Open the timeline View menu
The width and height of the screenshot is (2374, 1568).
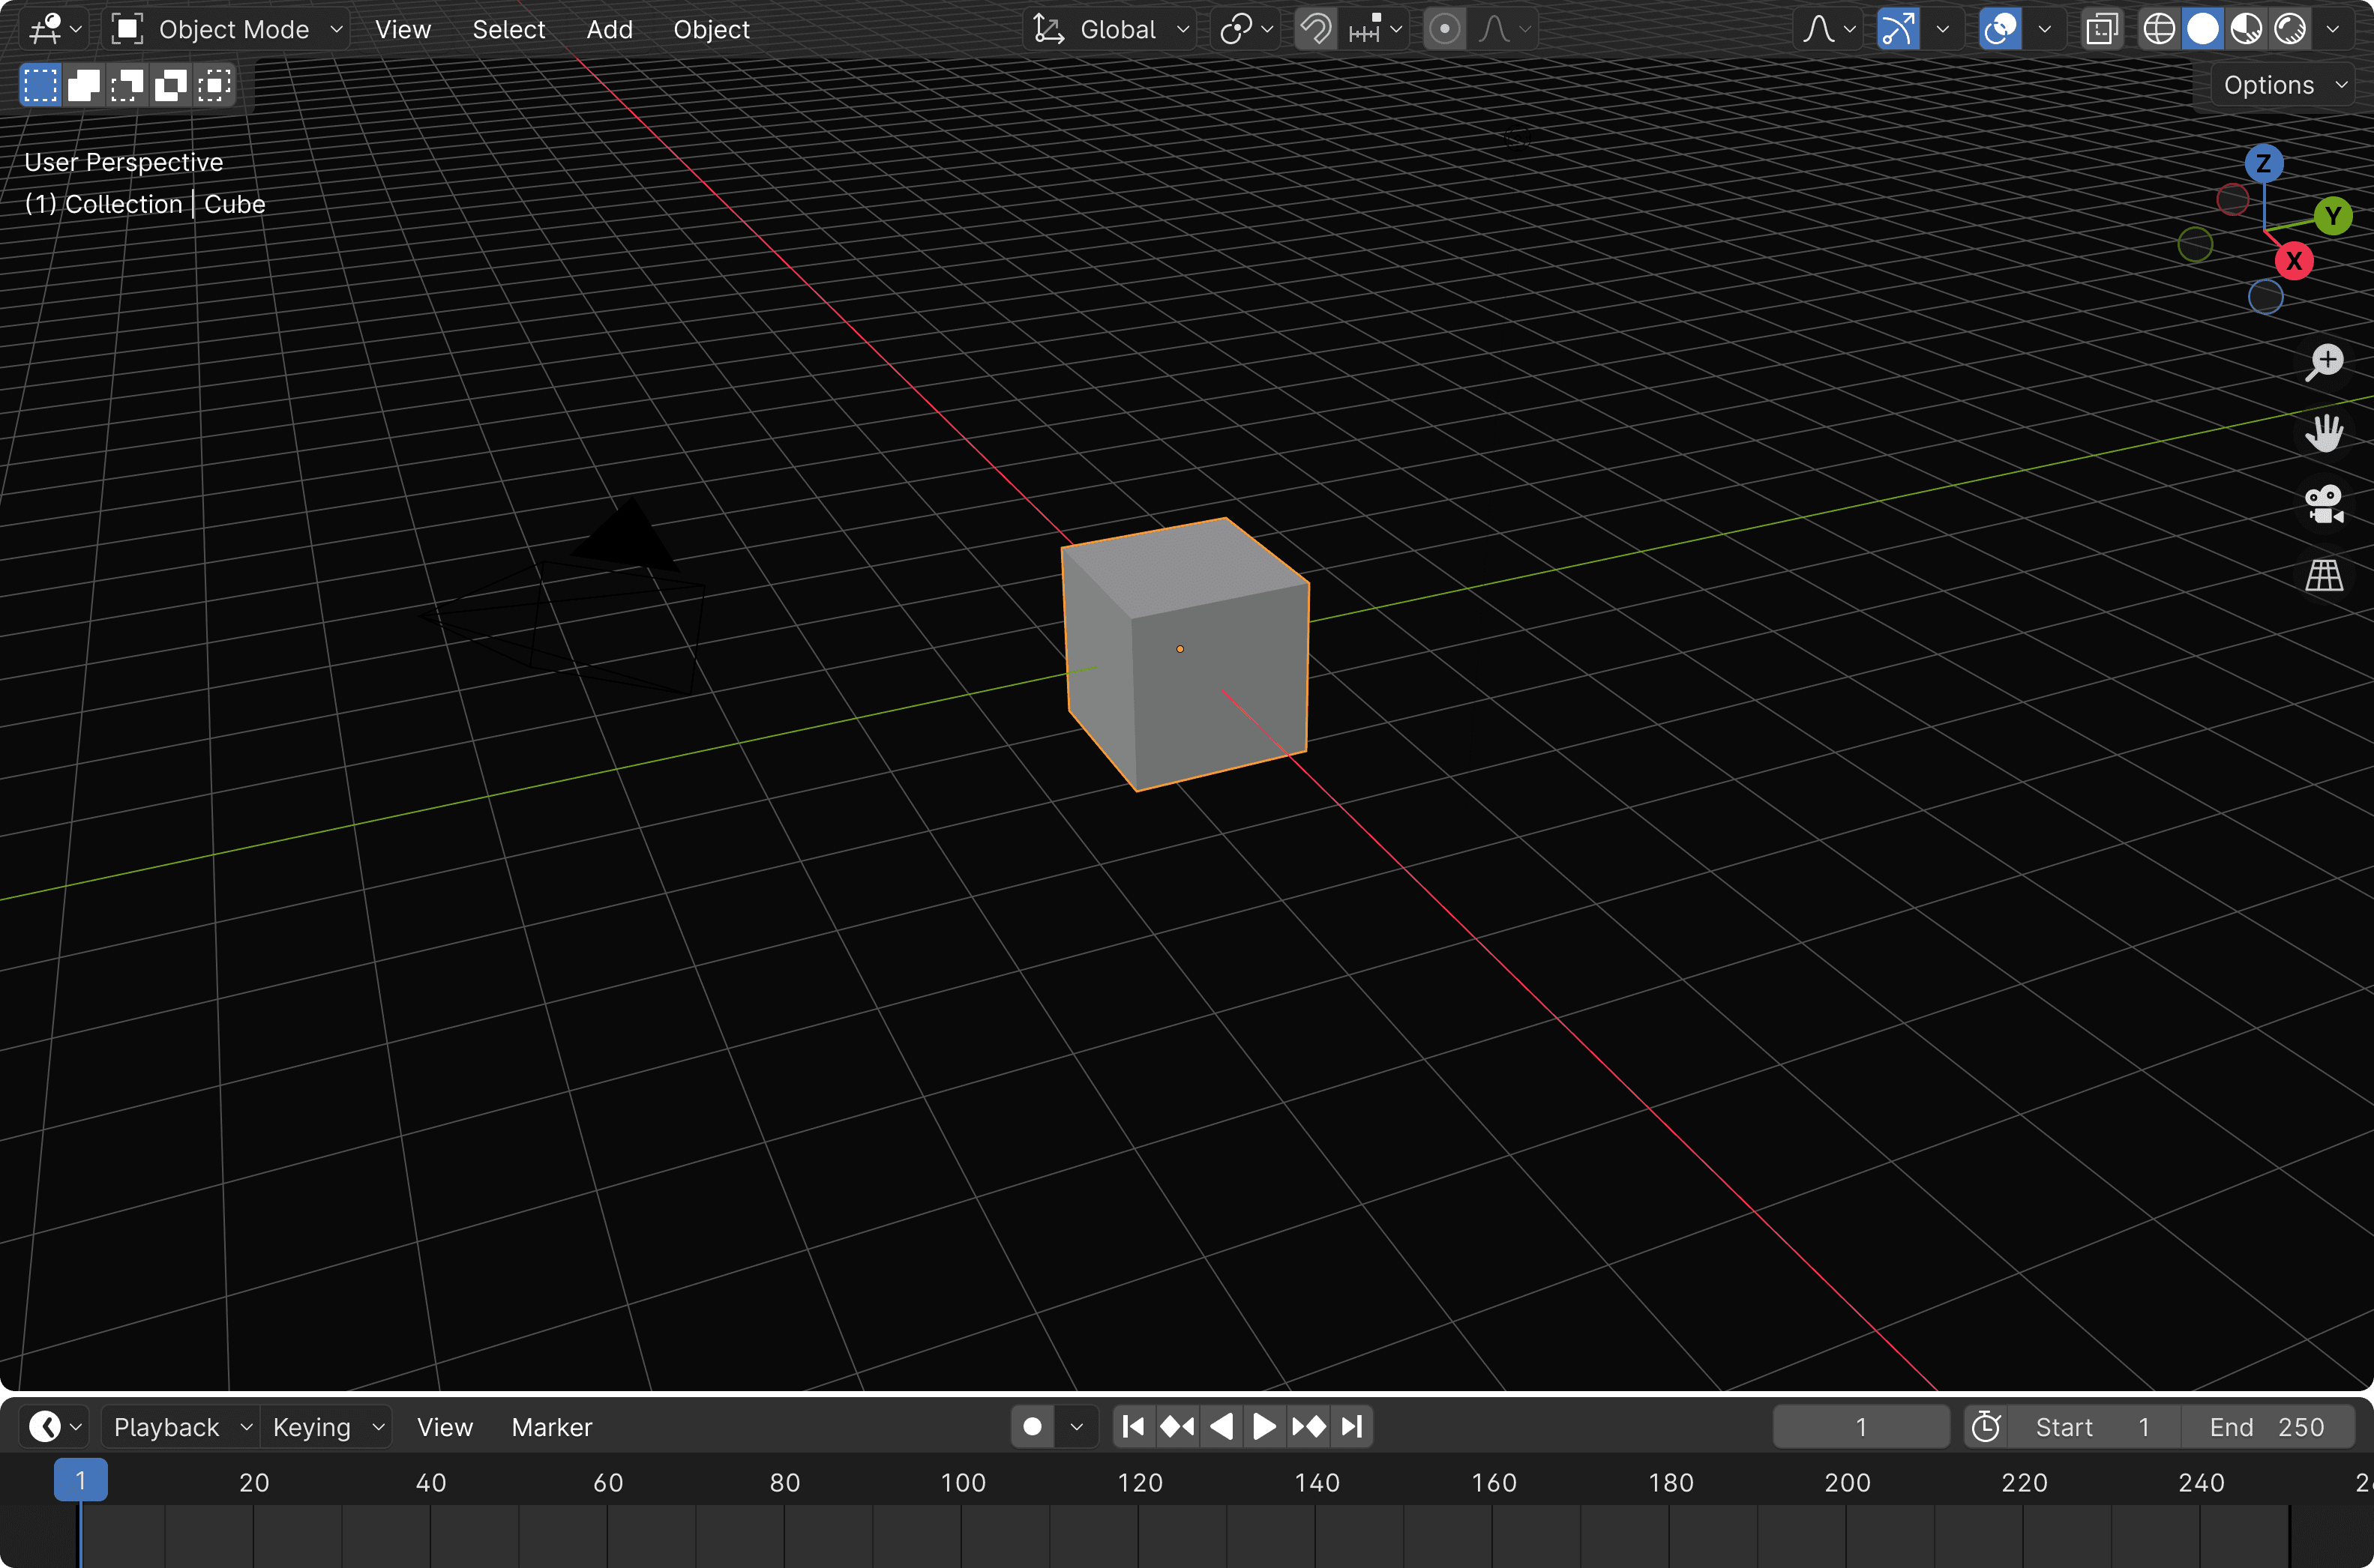444,1426
